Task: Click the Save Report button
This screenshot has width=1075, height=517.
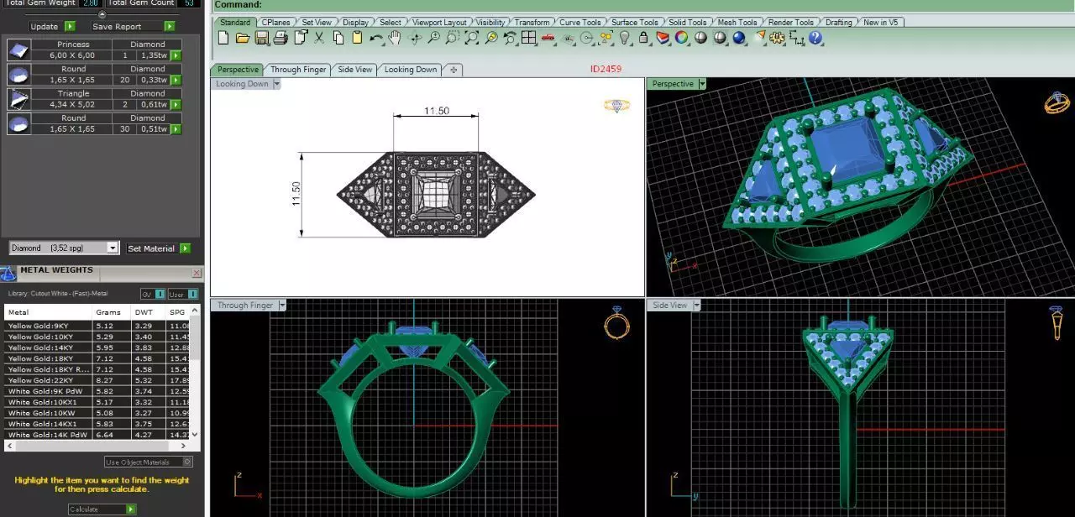Action: (134, 27)
